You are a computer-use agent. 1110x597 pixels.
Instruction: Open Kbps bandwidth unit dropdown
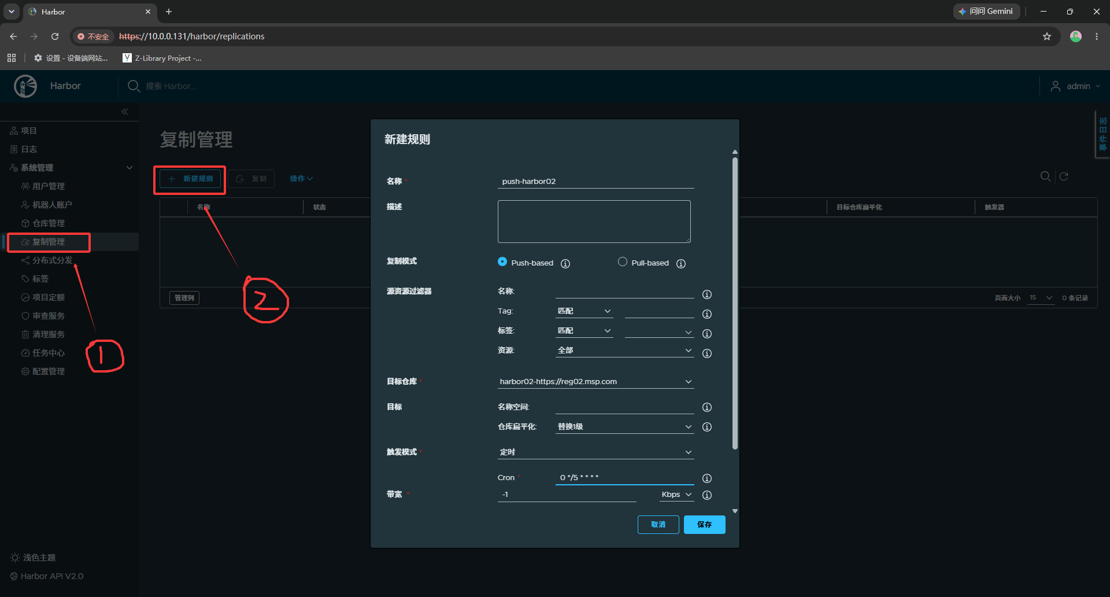click(676, 495)
